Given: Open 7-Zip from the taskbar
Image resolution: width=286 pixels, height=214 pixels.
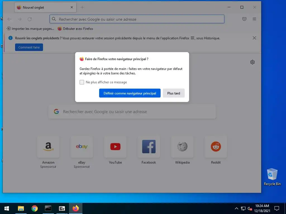Looking at the screenshot, I should (62, 208).
